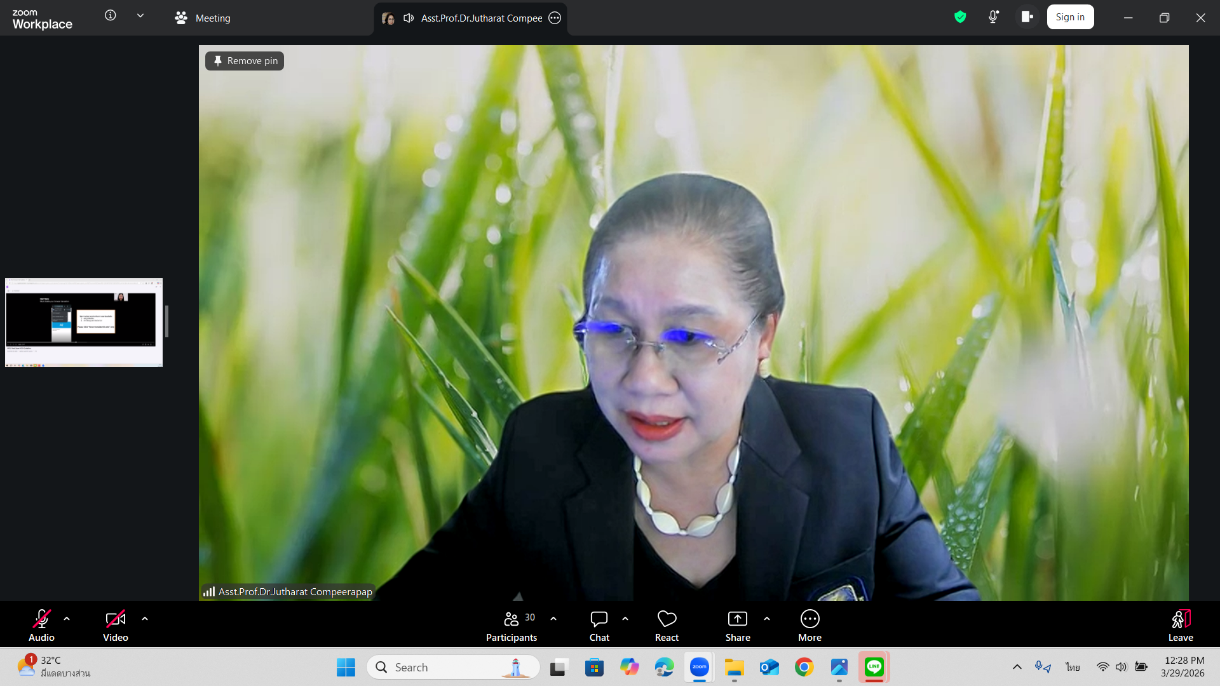Screen dimensions: 1220x686
Task: Start camera with Video button
Action: (x=115, y=619)
